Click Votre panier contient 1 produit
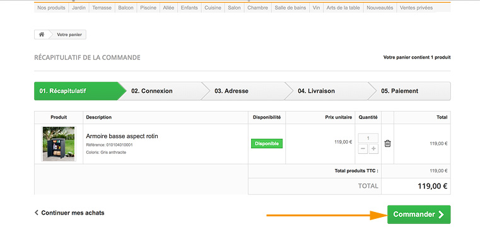 pos(417,57)
